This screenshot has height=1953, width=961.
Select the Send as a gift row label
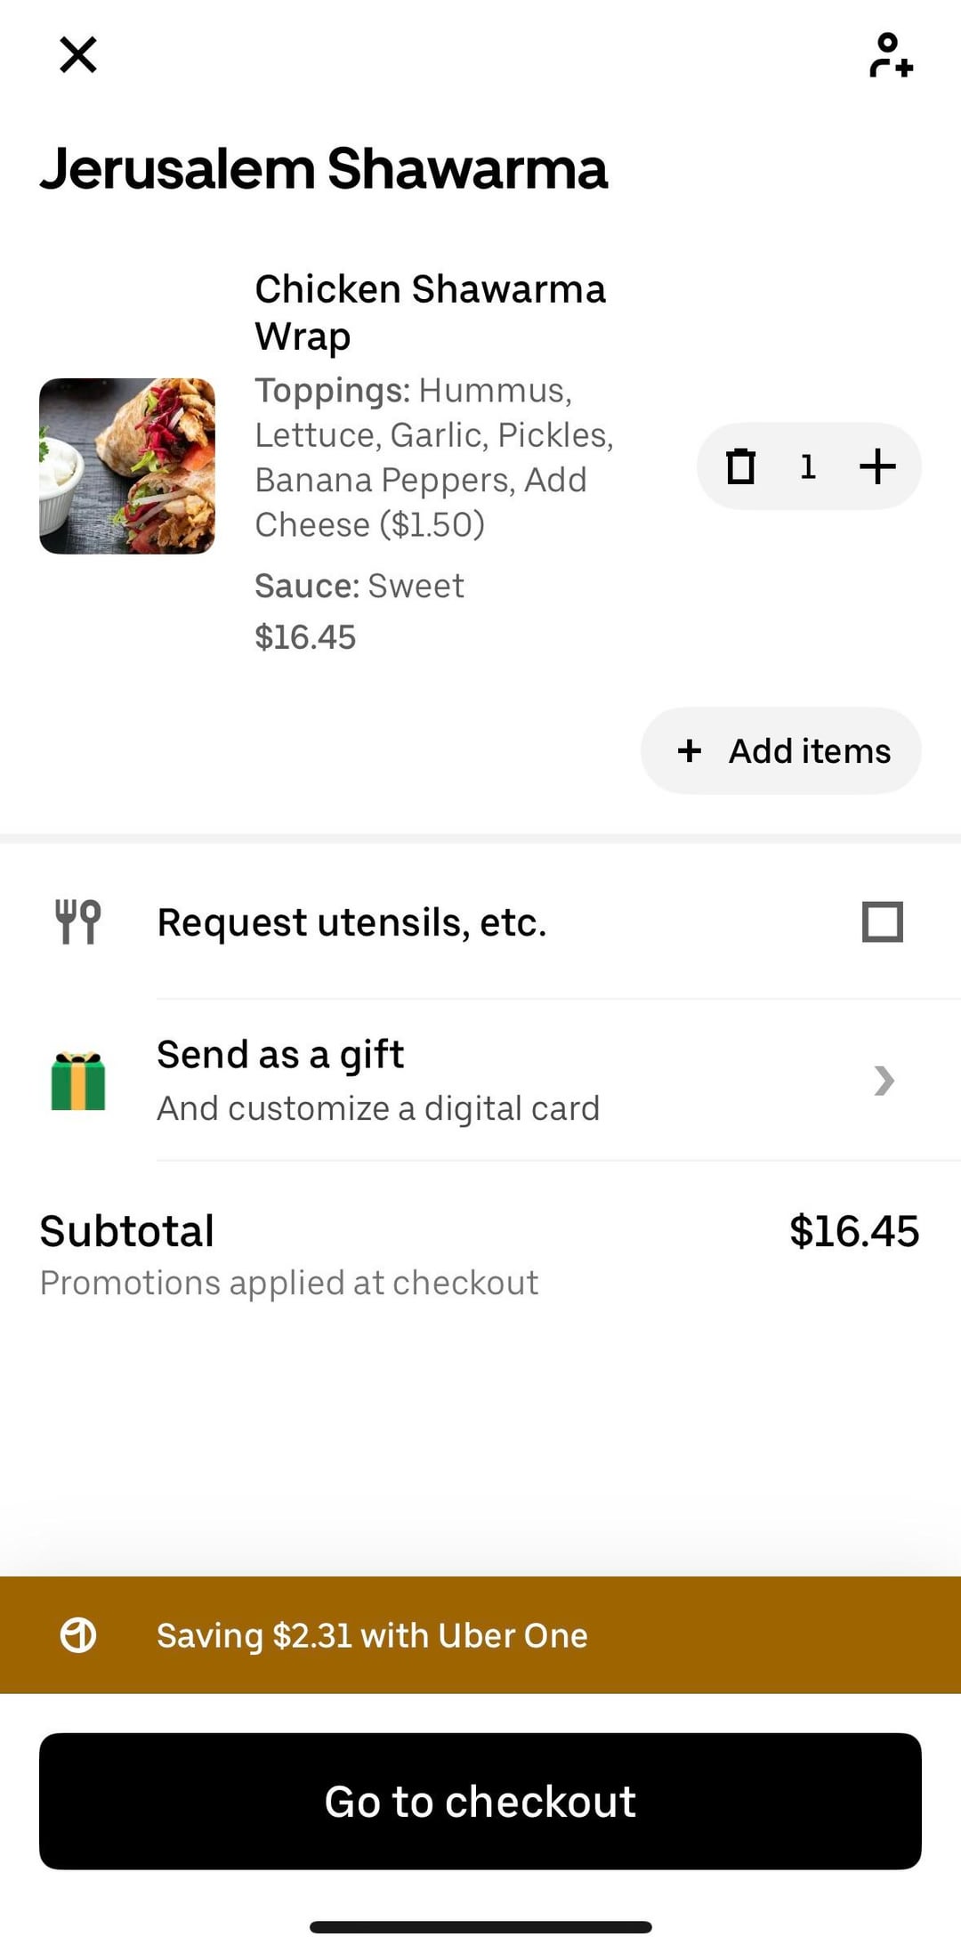point(280,1055)
